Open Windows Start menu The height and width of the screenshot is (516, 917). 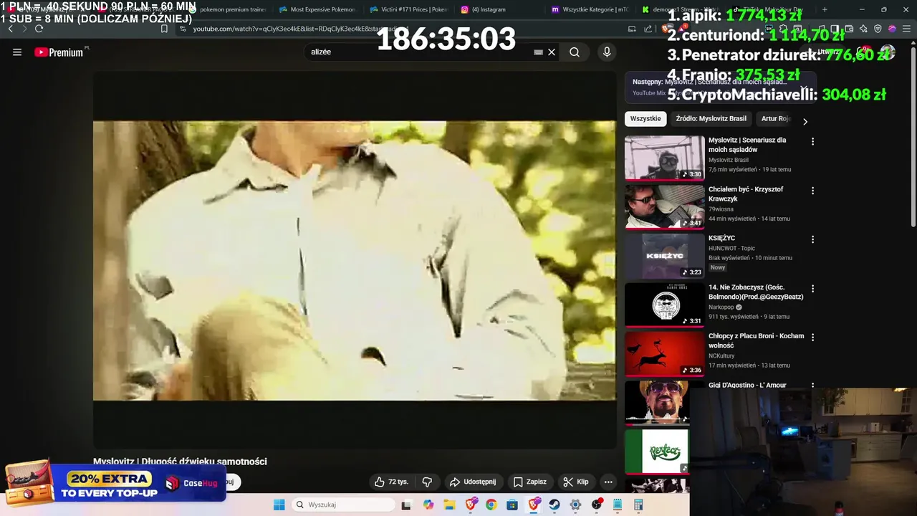coord(279,505)
